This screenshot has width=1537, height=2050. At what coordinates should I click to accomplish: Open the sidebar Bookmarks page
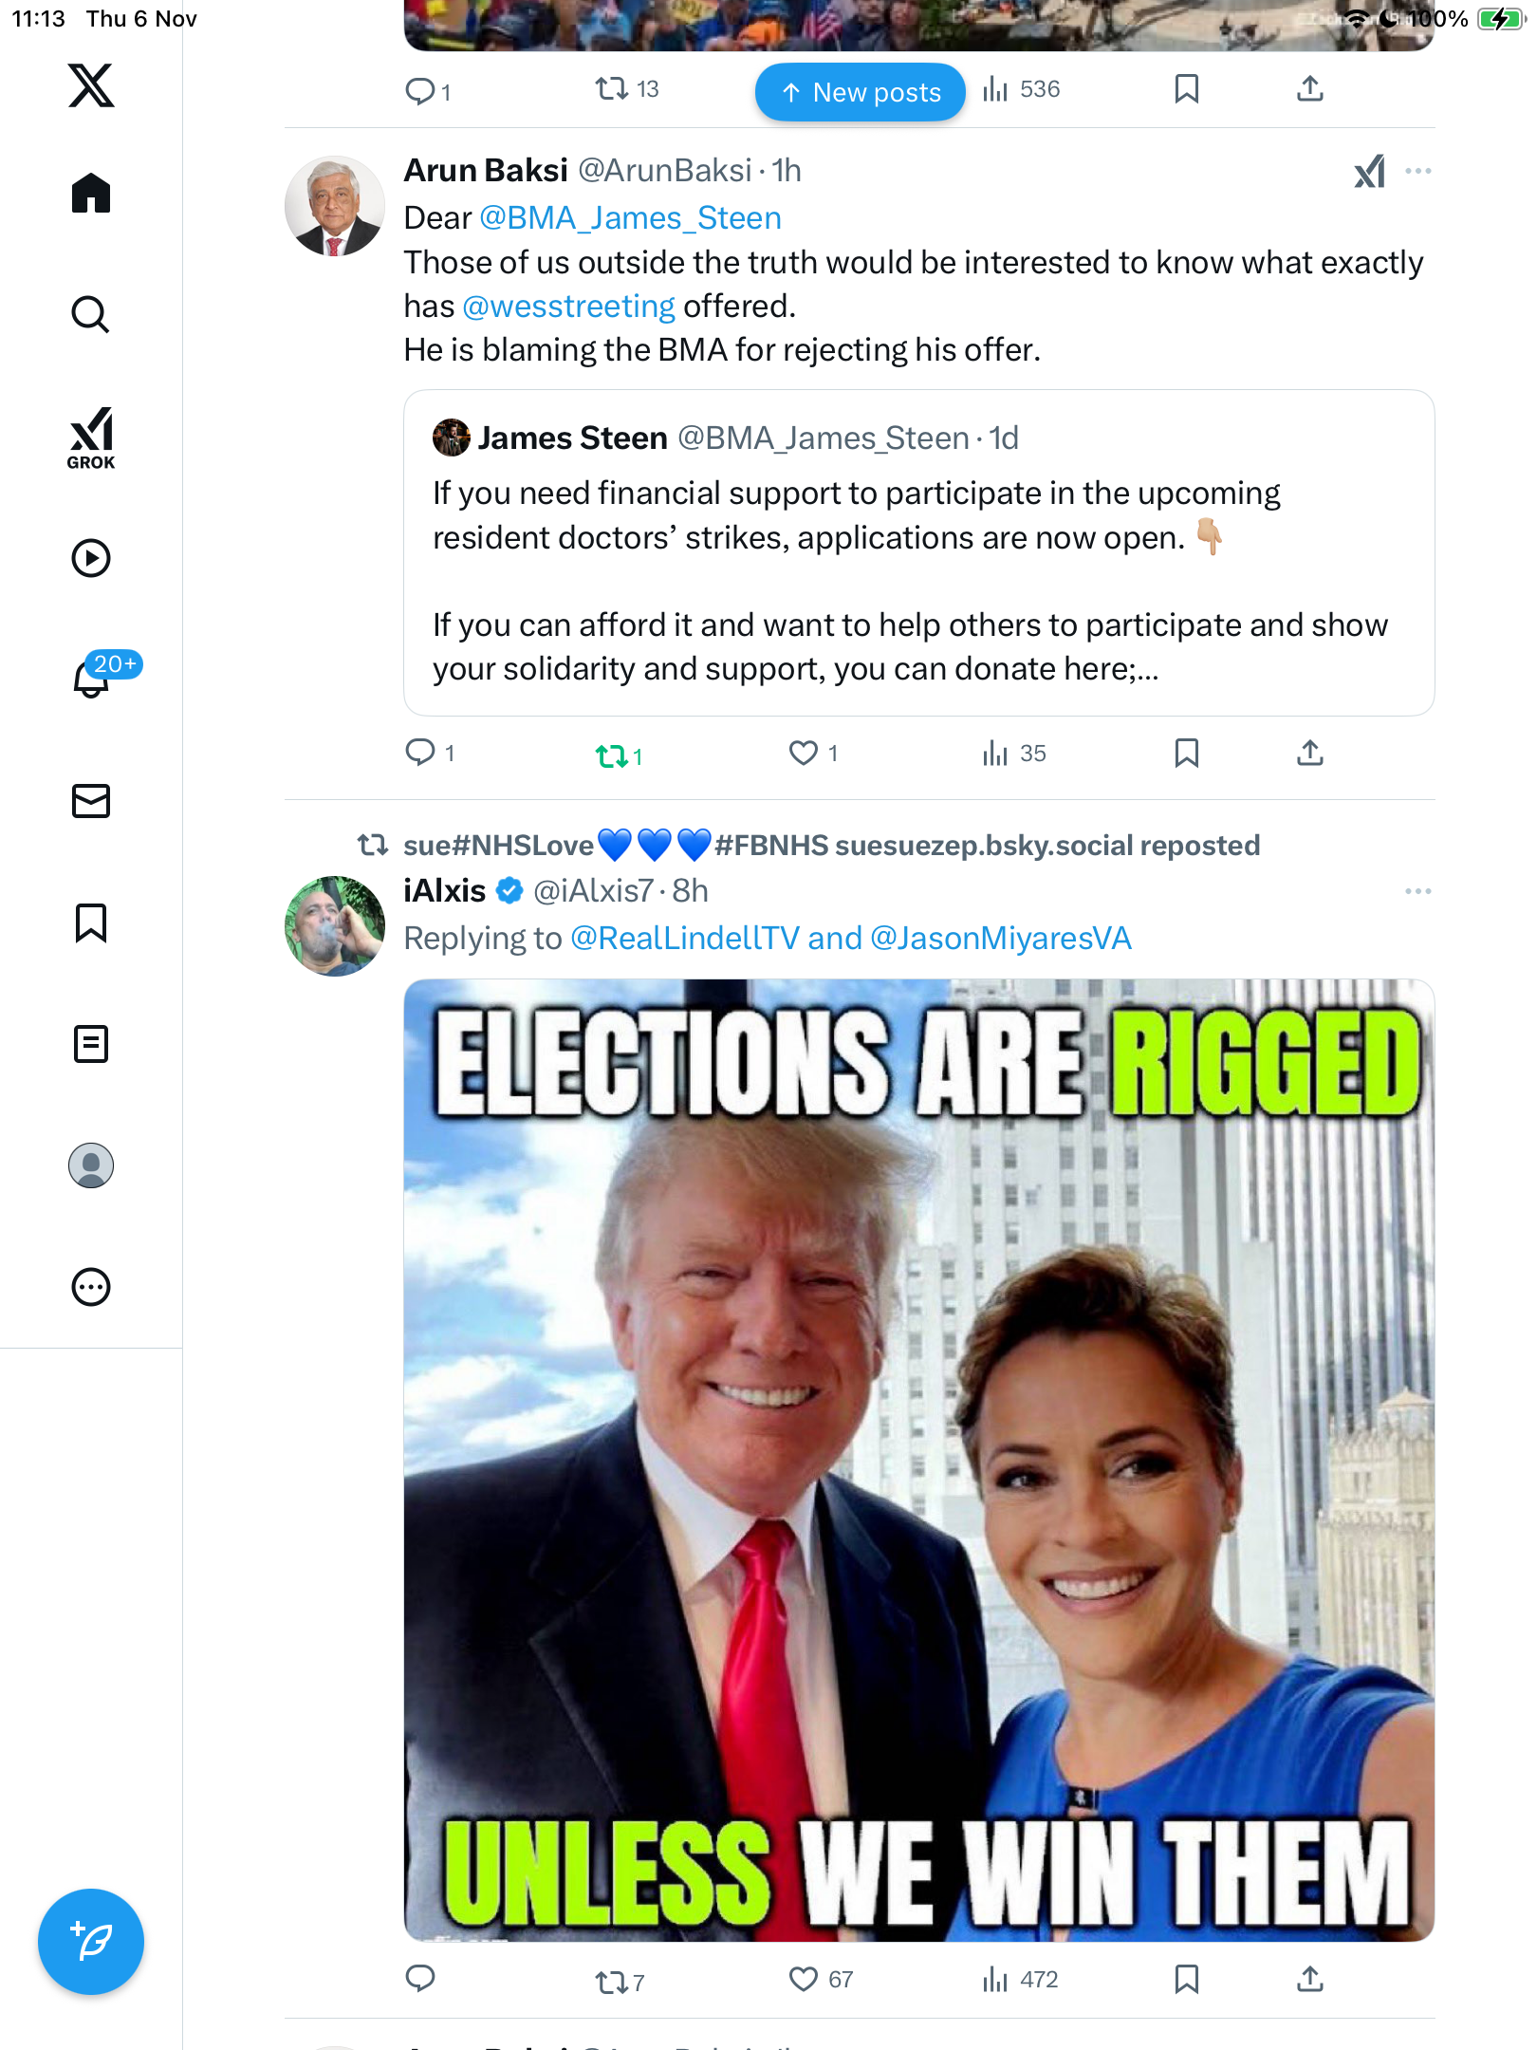(x=91, y=922)
